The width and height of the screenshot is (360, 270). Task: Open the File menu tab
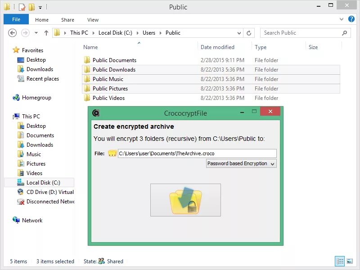pyautogui.click(x=16, y=19)
